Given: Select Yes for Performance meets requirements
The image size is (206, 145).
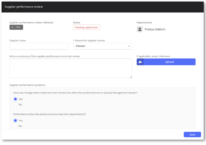Looking at the screenshot, I should pos(16,121).
